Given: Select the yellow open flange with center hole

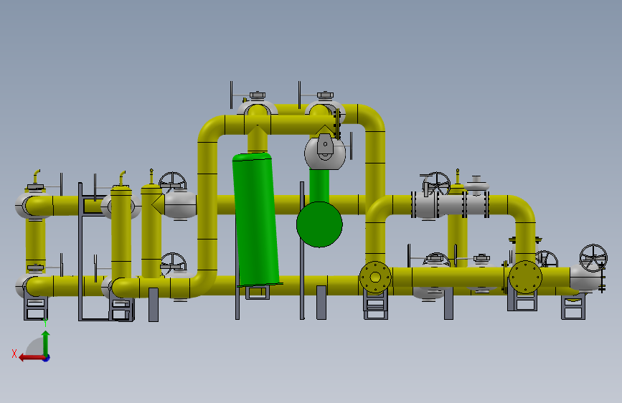Looking at the screenshot, I should click(x=375, y=277).
